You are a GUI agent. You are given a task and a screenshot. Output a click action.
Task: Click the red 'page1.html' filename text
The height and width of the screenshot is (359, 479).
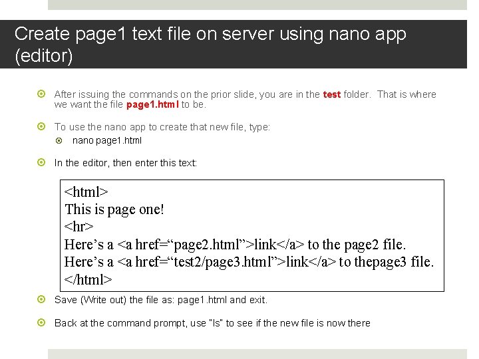pos(152,105)
